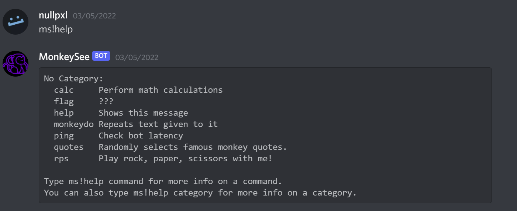This screenshot has height=211, width=517.
Task: Click the "Shows this message" description text
Action: pos(143,113)
